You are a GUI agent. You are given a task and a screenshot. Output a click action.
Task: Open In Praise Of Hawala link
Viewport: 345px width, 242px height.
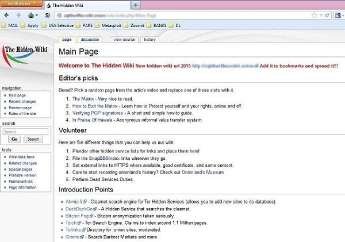(x=92, y=120)
